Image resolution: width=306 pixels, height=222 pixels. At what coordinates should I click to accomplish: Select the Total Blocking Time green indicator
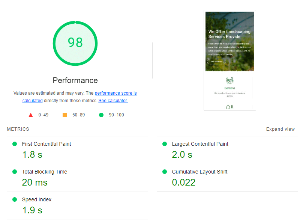coord(14,172)
